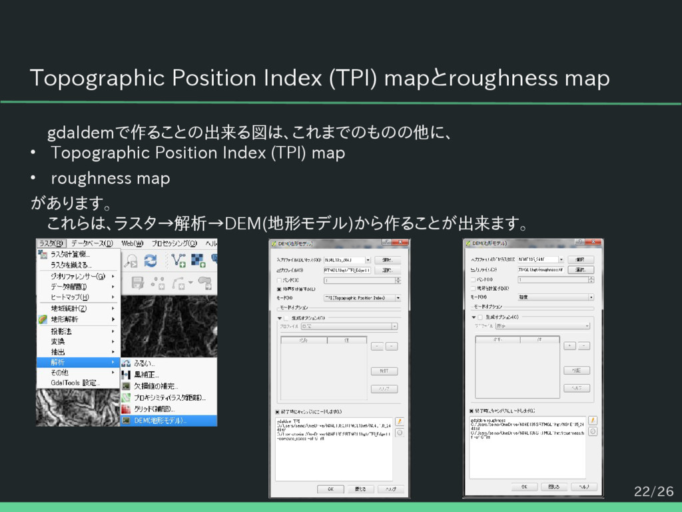The width and height of the screenshot is (682, 512).
Task: Expand 投影法 submenu
Action: (79, 331)
